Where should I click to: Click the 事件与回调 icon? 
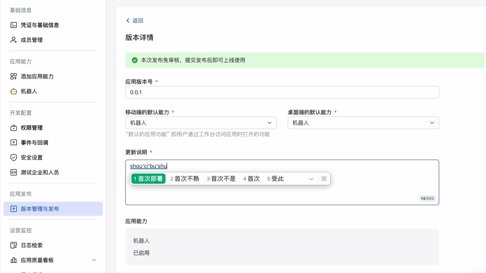[x=13, y=142]
